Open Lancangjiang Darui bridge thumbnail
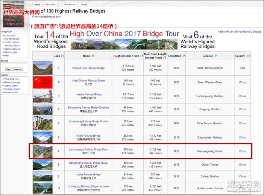The width and height of the screenshot is (264, 195). tap(43, 151)
